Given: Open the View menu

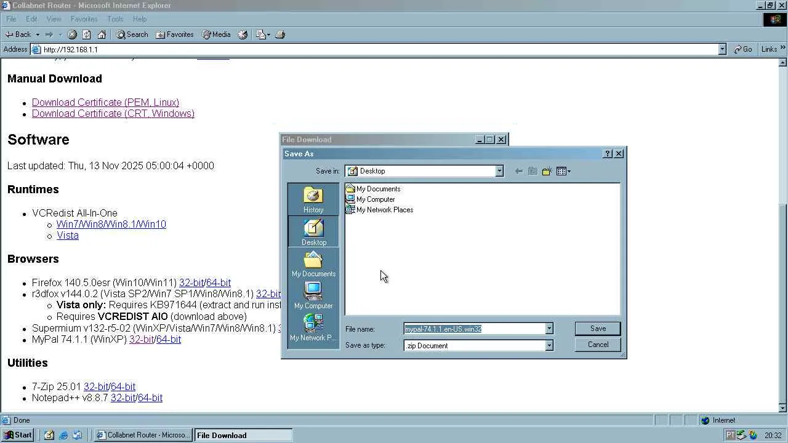Looking at the screenshot, I should coord(54,19).
